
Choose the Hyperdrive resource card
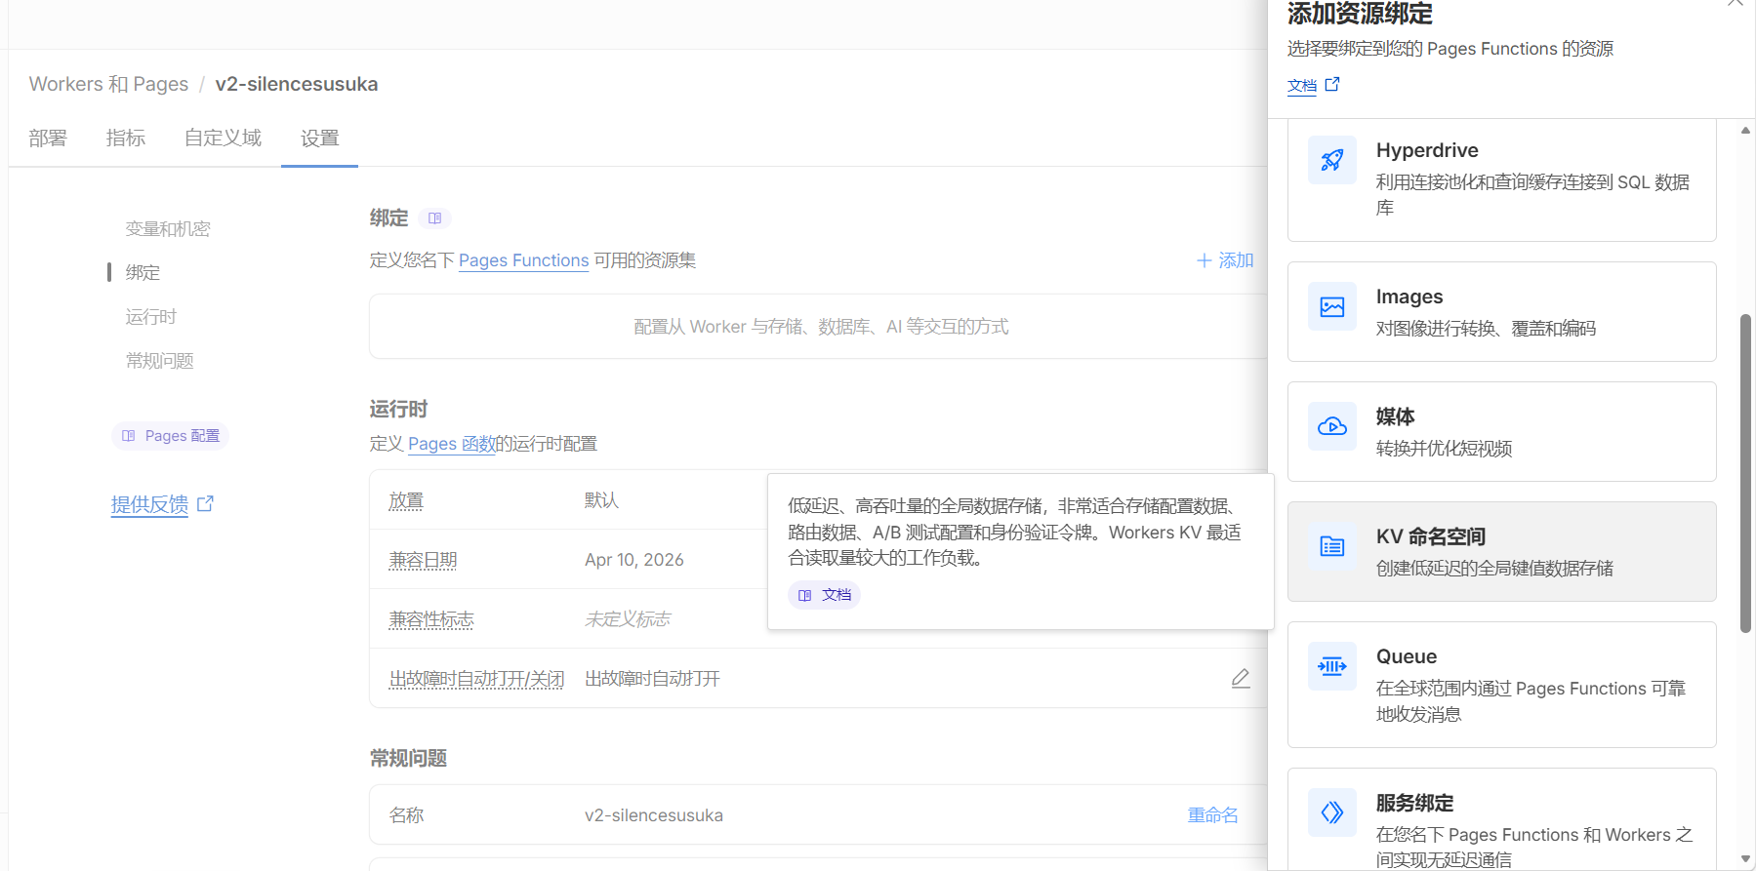coord(1501,179)
